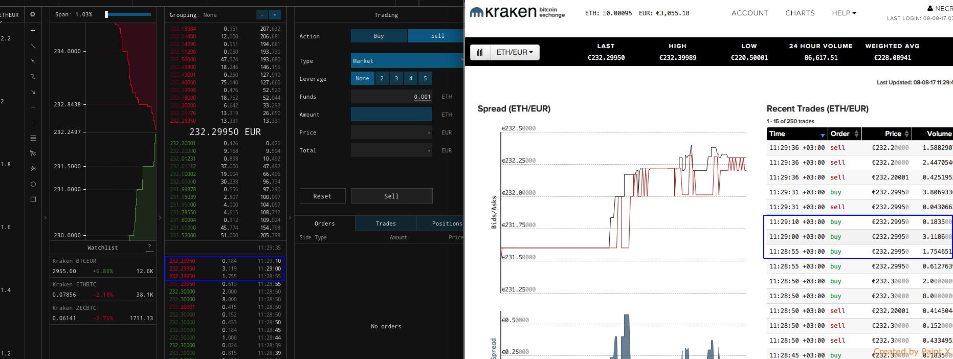The image size is (953, 359).
Task: Click the Amount input field
Action: 391,115
